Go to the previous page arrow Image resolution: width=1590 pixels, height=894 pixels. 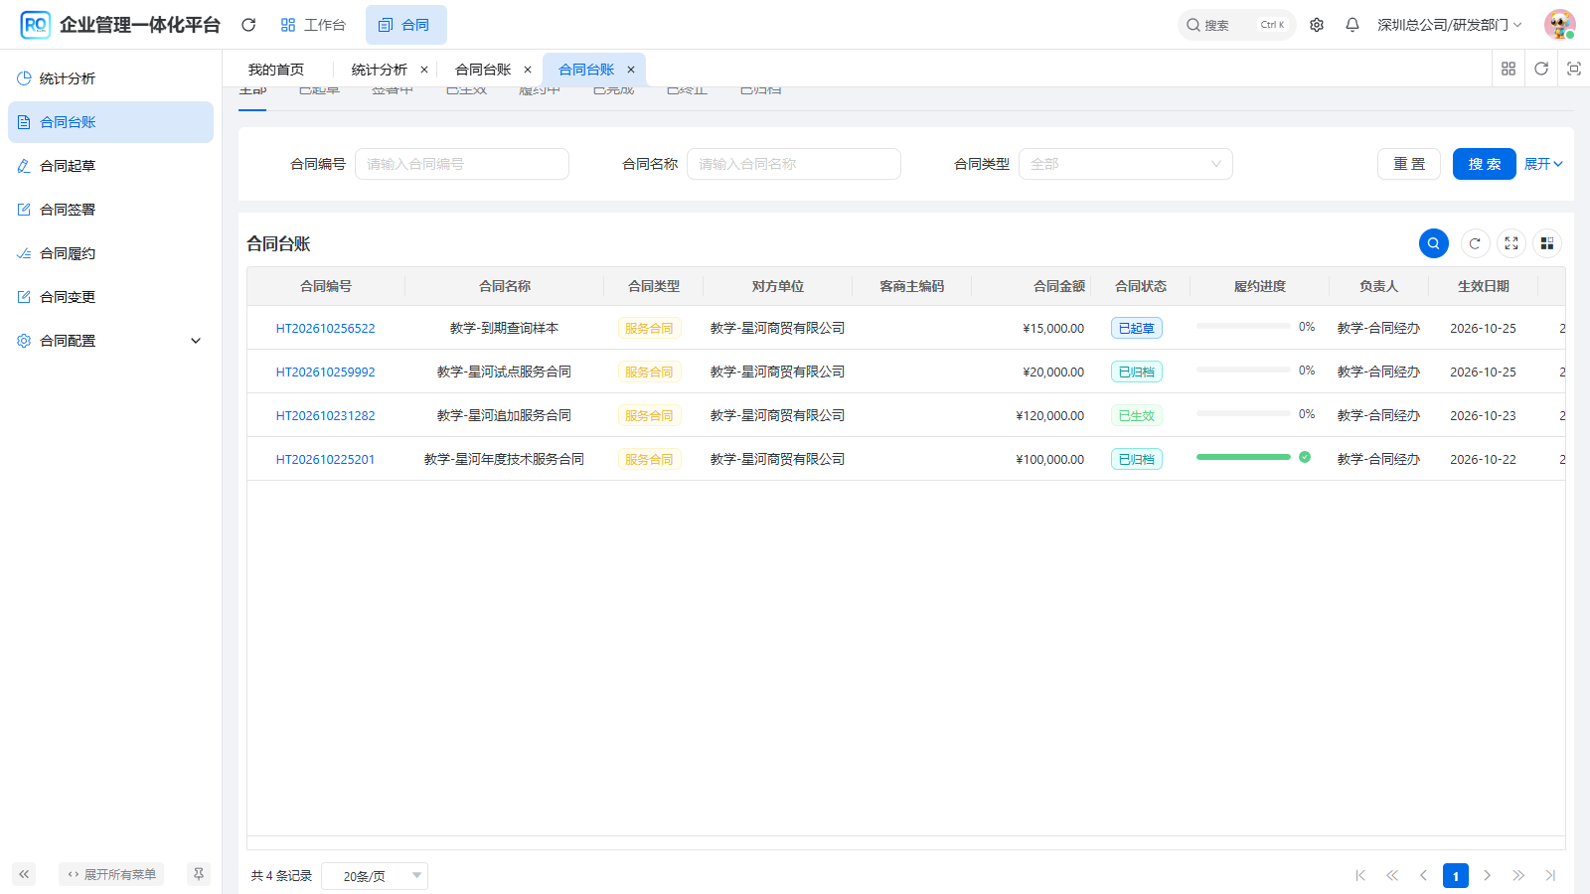(1423, 875)
